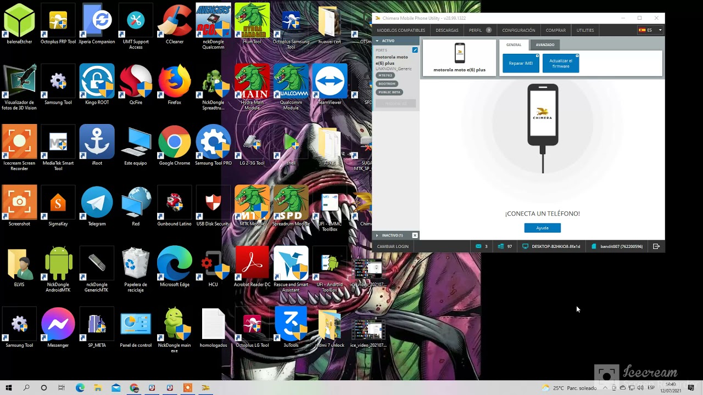The height and width of the screenshot is (395, 703).
Task: Select the Acrobat Reader DC desktop icon
Action: (252, 267)
